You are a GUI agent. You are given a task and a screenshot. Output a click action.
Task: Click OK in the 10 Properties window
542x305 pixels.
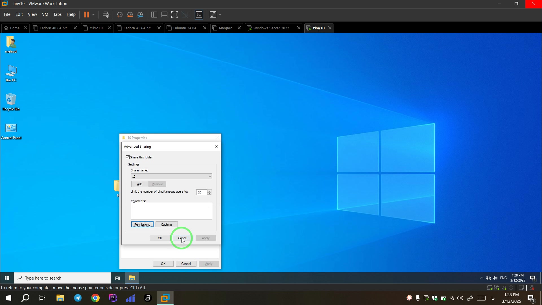click(163, 264)
